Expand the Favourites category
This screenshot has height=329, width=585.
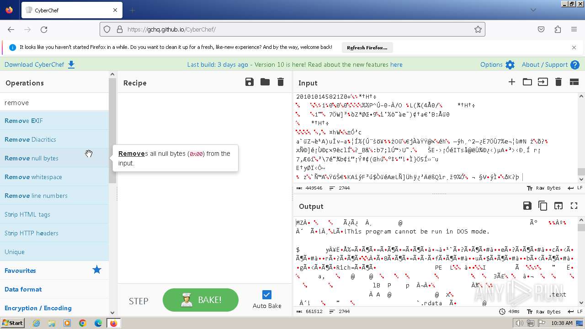coord(54,271)
